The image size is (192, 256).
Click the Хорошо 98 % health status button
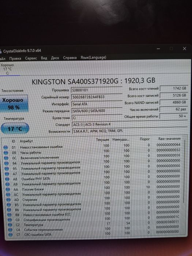coord(14,103)
